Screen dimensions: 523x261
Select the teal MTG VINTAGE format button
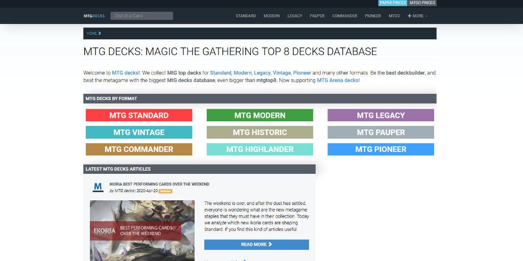pyautogui.click(x=139, y=132)
